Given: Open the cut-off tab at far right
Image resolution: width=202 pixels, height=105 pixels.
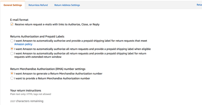Looking at the screenshot, I should click(x=199, y=5).
